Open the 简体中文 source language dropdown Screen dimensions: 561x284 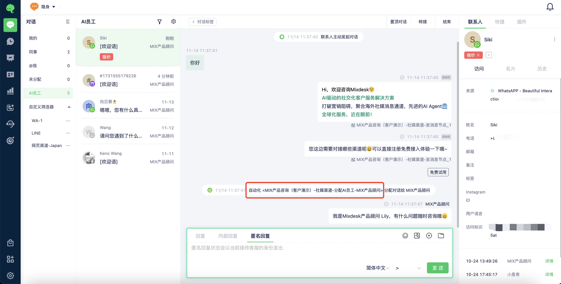pyautogui.click(x=378, y=268)
